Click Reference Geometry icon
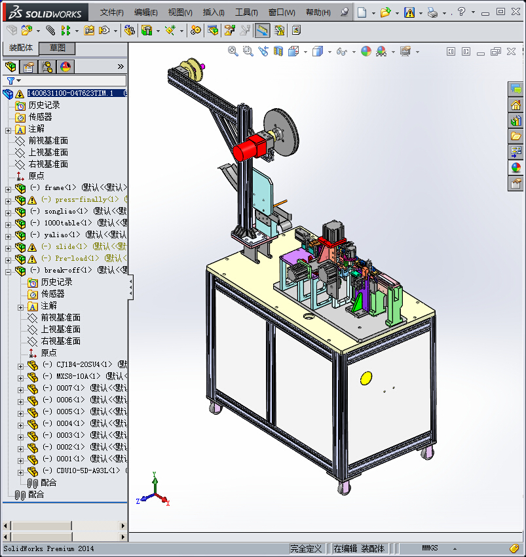Image resolution: width=526 pixels, height=557 pixels. tap(170, 31)
